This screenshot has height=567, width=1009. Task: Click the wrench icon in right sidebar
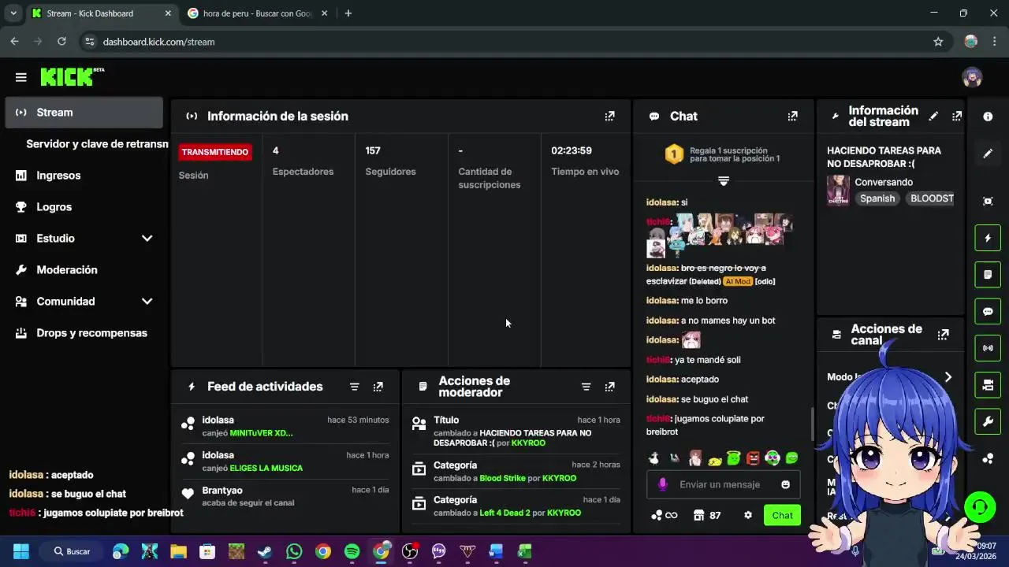[x=988, y=421]
